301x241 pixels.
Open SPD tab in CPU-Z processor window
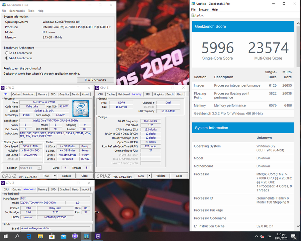53,94
